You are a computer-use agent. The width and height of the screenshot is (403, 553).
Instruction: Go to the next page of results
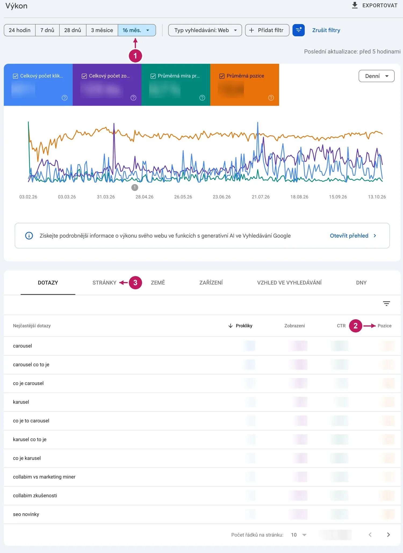click(x=388, y=535)
